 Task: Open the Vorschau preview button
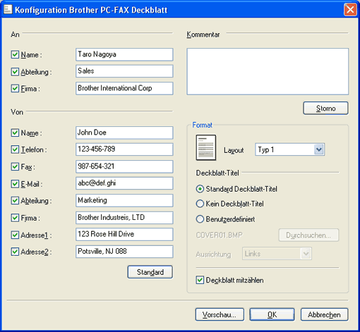pyautogui.click(x=220, y=314)
